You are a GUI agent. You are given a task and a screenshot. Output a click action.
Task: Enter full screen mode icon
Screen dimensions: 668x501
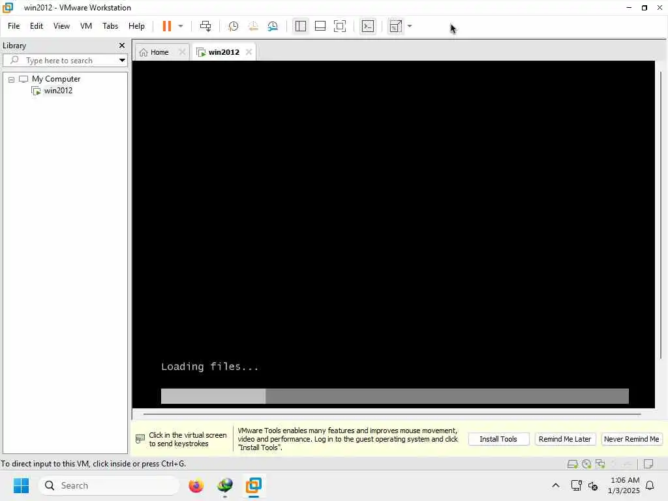pyautogui.click(x=339, y=26)
